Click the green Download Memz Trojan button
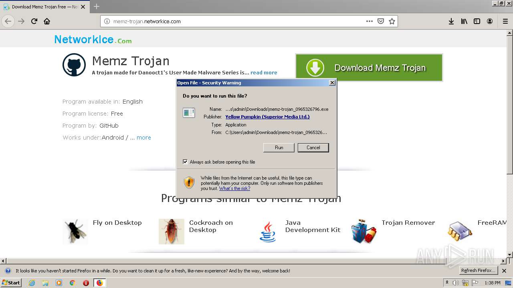 [369, 68]
